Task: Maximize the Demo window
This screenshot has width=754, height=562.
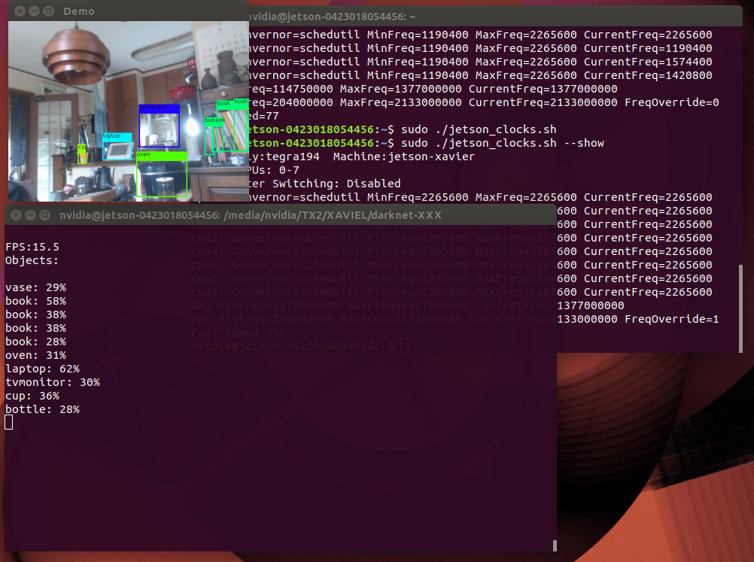Action: (49, 11)
